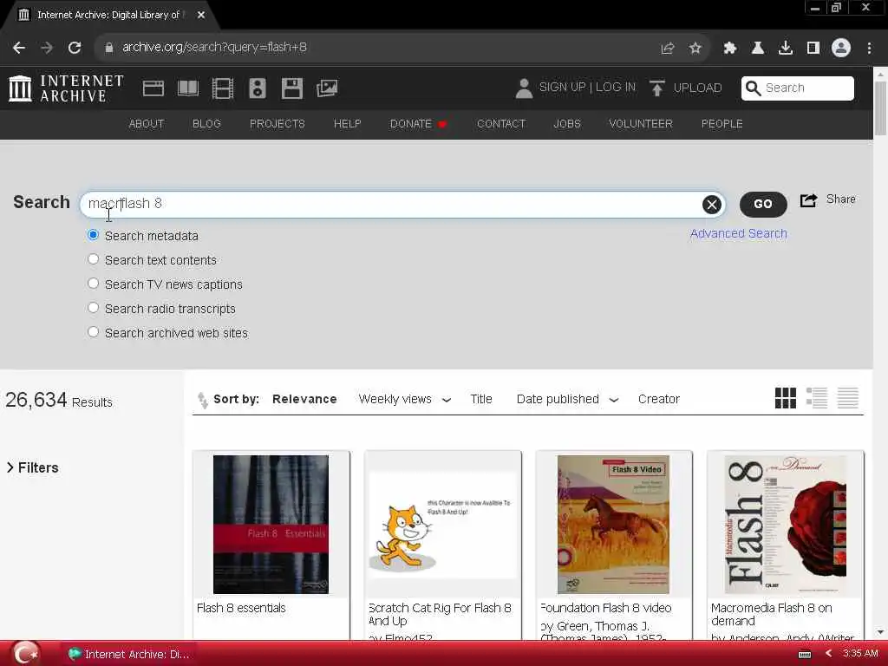Image resolution: width=888 pixels, height=666 pixels.
Task: Click the Internet Archive taskbar window button
Action: click(x=129, y=655)
